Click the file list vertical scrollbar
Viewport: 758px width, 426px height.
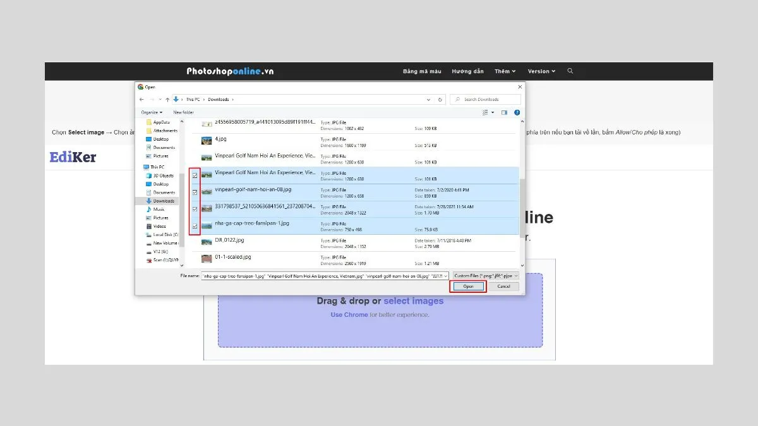(x=522, y=189)
